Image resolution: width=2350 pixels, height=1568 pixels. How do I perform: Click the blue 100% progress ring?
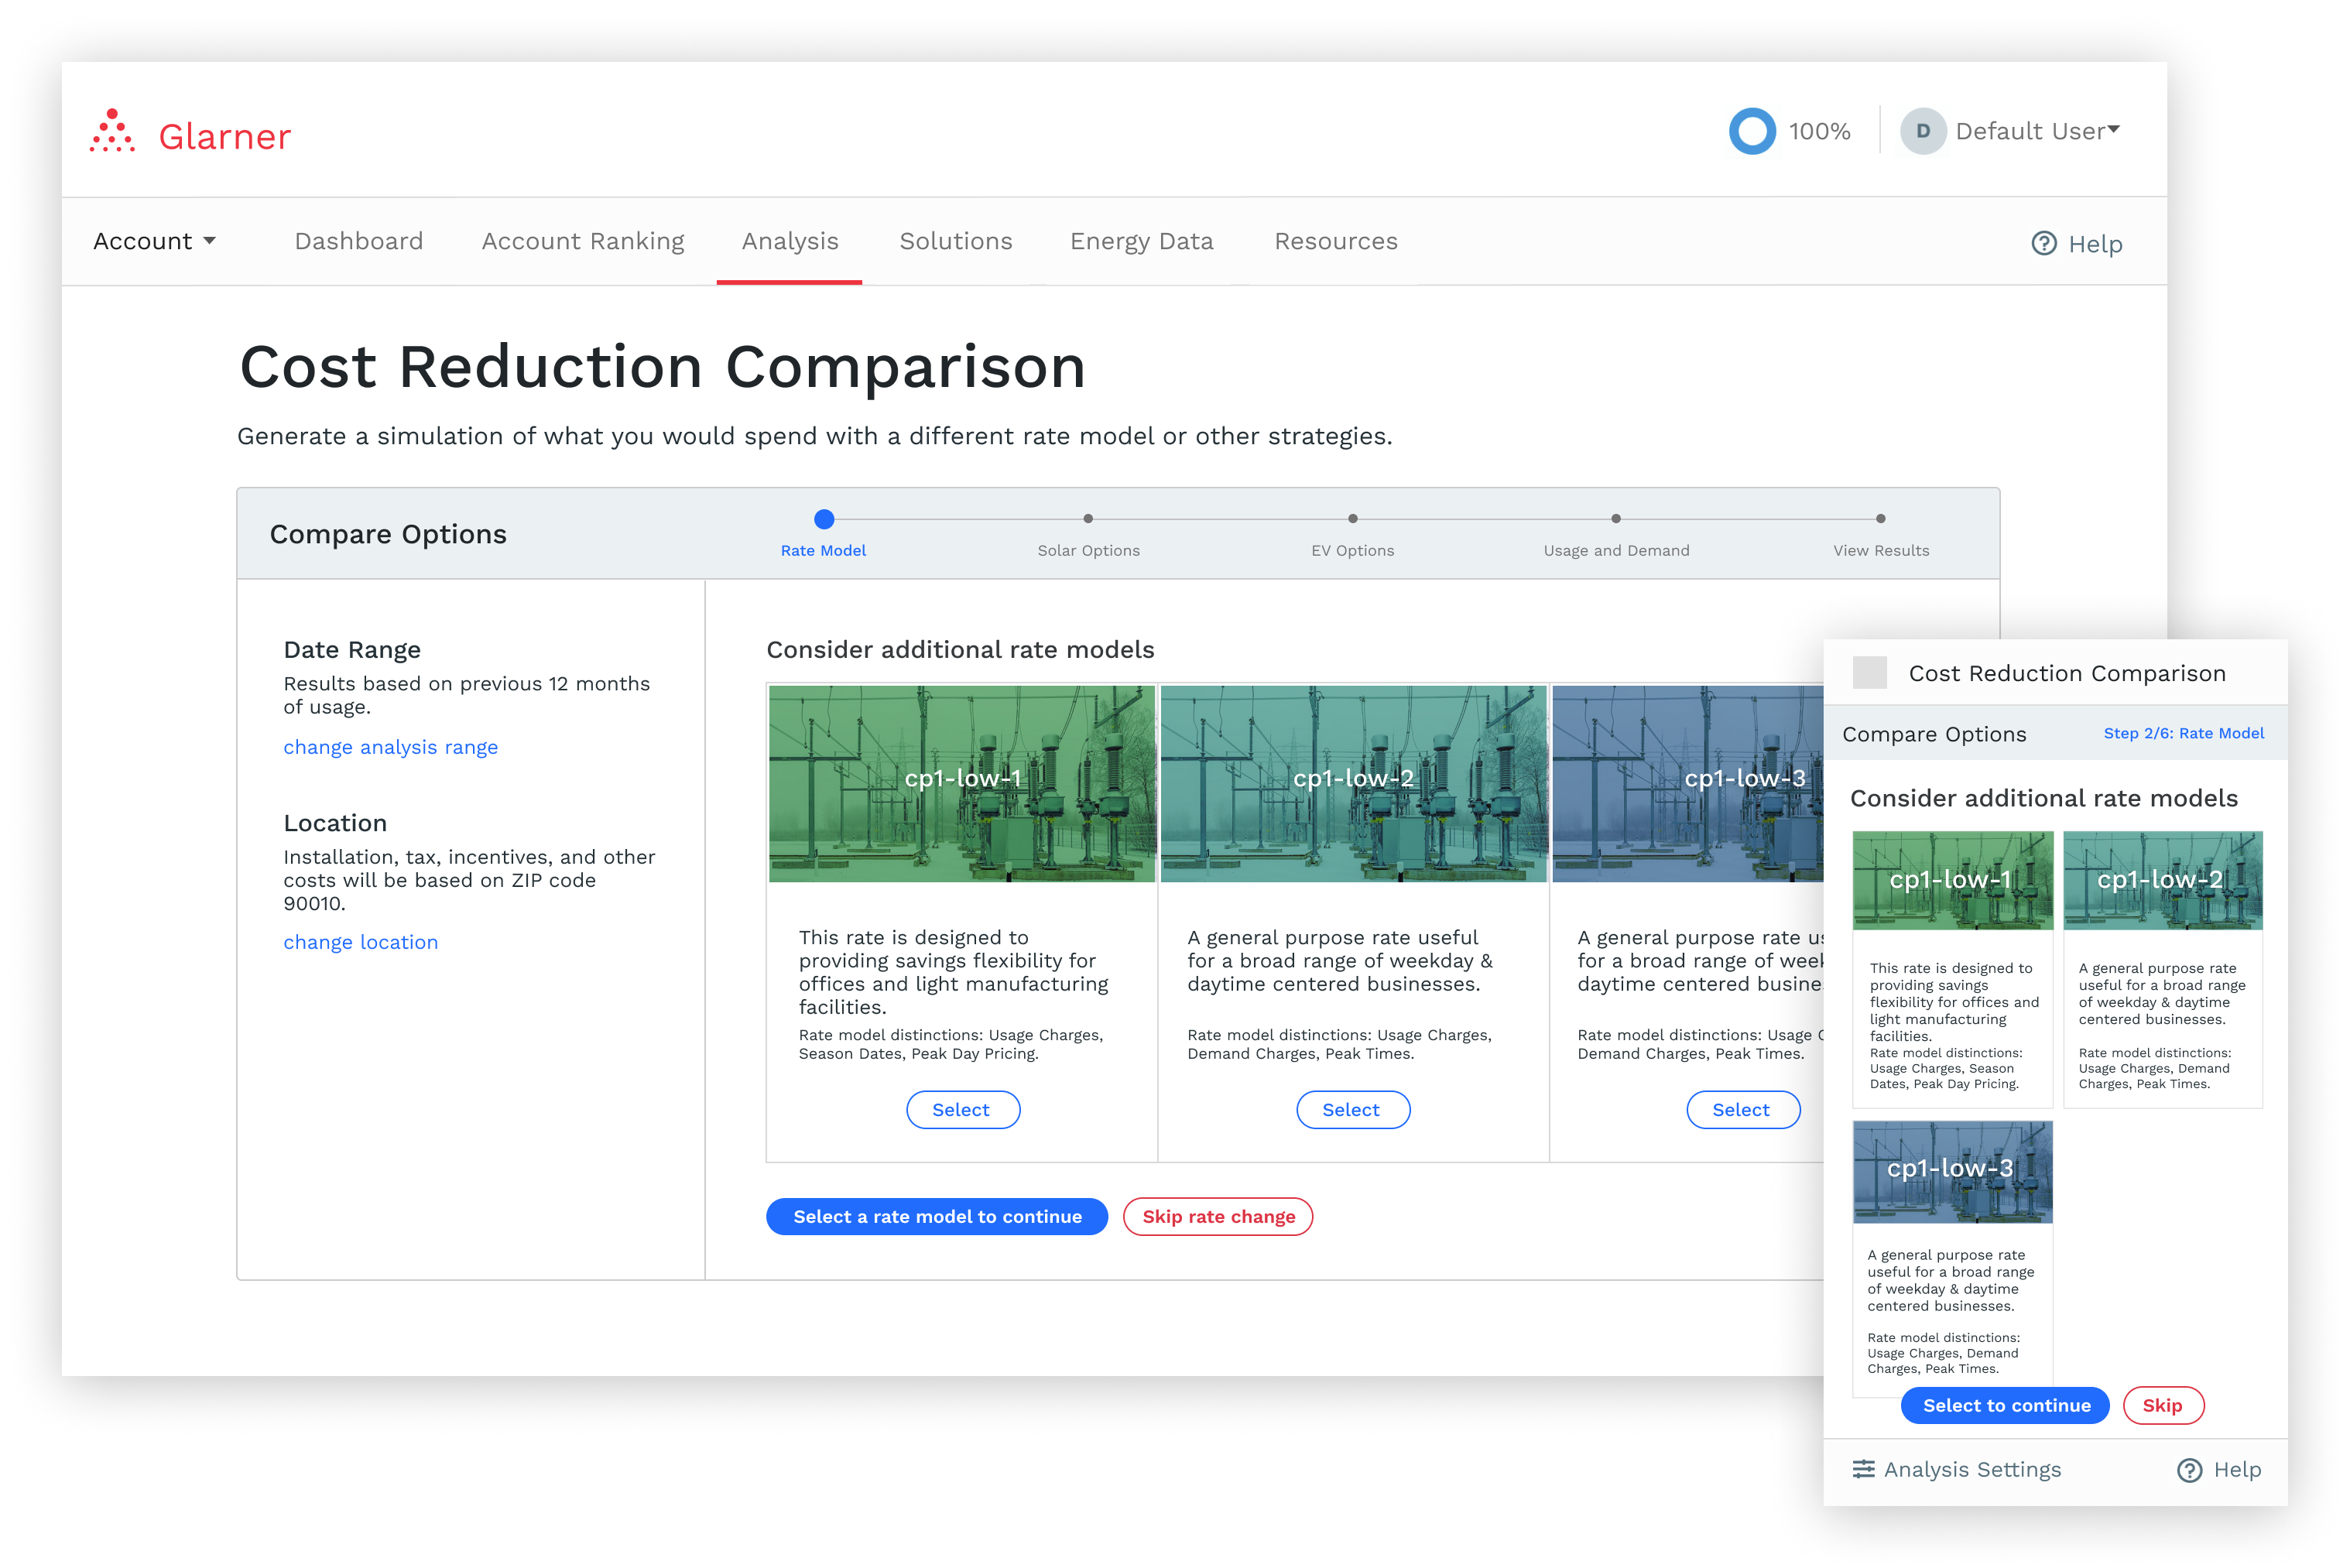[1752, 131]
